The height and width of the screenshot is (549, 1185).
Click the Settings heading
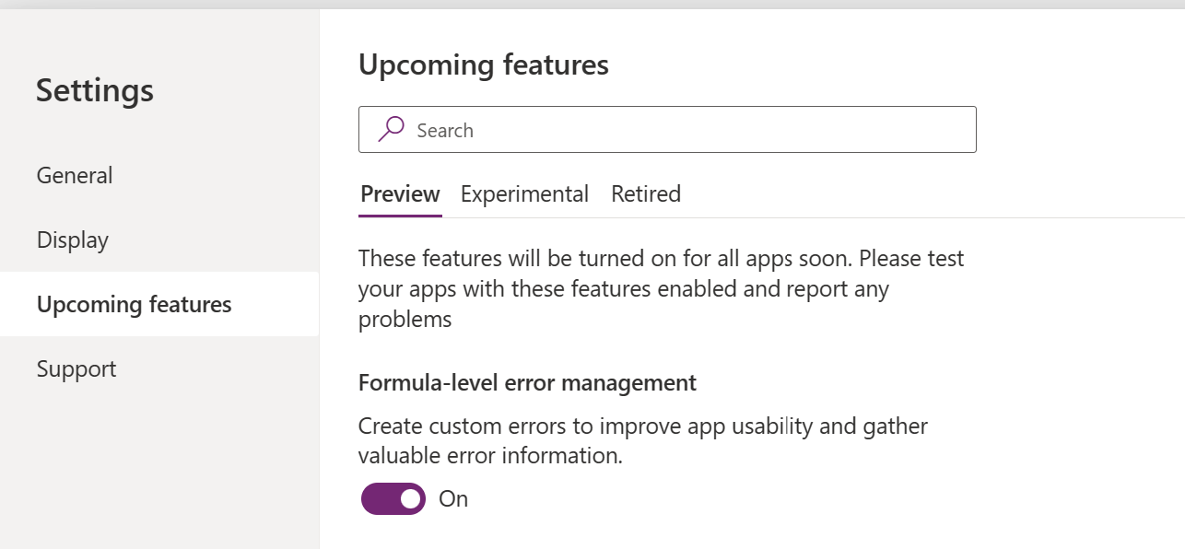94,89
